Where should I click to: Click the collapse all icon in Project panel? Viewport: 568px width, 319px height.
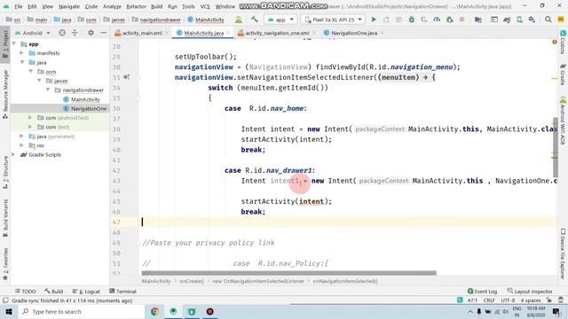(75, 33)
